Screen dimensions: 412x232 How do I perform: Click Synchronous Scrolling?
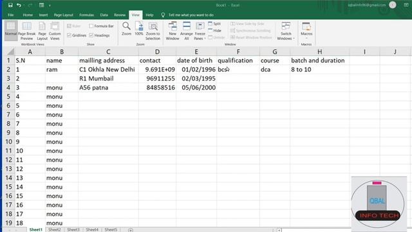(250, 30)
